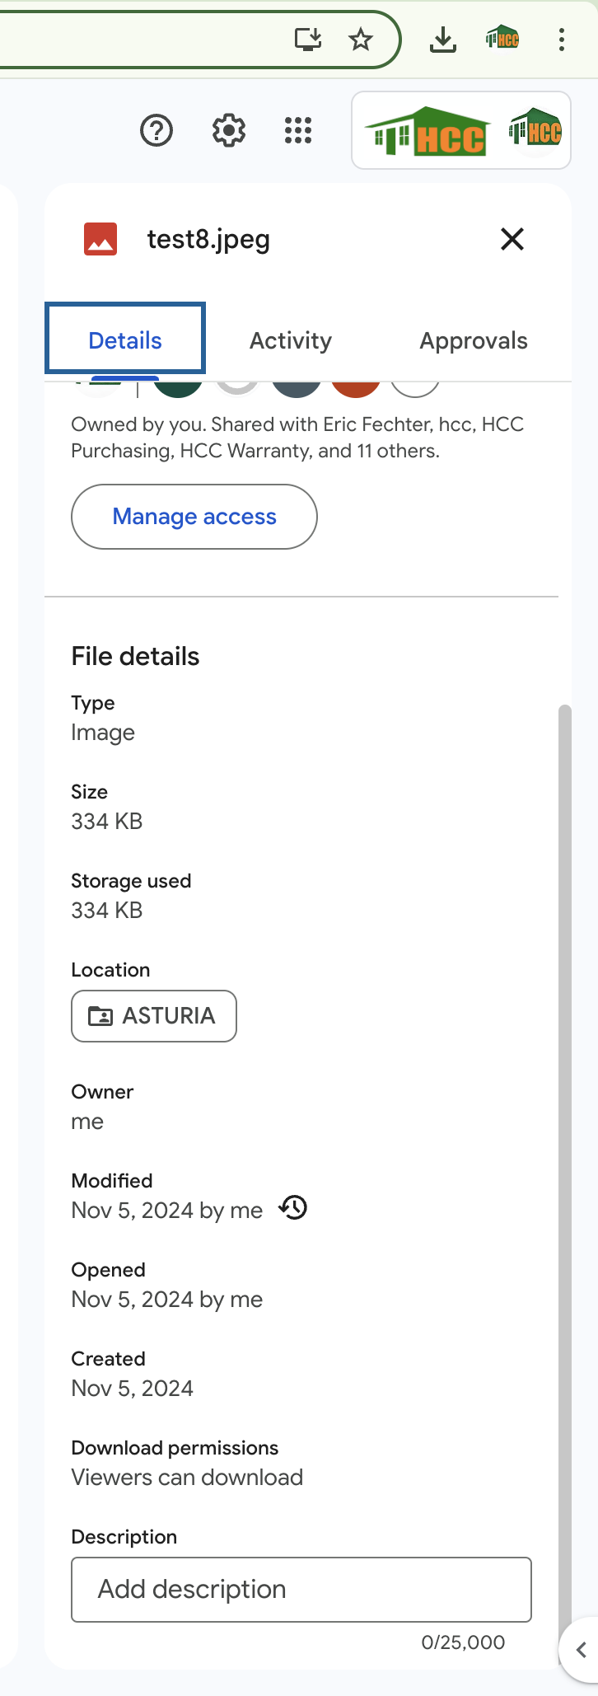
Task: Select the Details tab
Action: (x=125, y=339)
